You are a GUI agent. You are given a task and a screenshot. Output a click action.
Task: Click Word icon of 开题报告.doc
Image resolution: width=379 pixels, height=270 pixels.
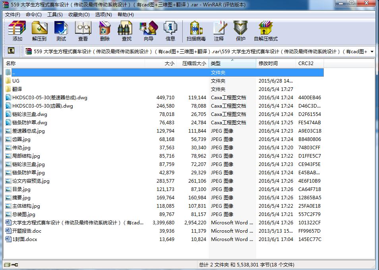[8, 231]
